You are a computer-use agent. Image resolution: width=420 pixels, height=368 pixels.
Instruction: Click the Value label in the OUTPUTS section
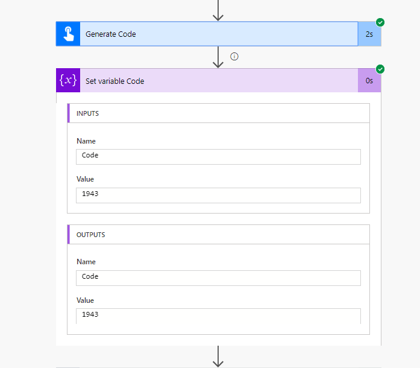point(86,300)
